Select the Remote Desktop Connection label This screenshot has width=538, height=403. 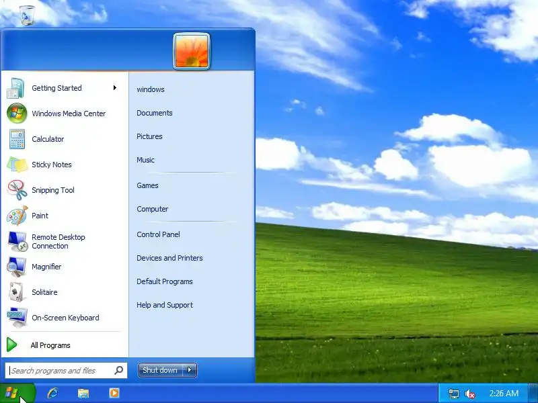click(59, 242)
